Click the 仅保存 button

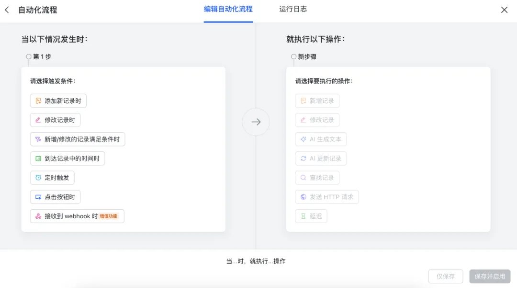pos(446,277)
